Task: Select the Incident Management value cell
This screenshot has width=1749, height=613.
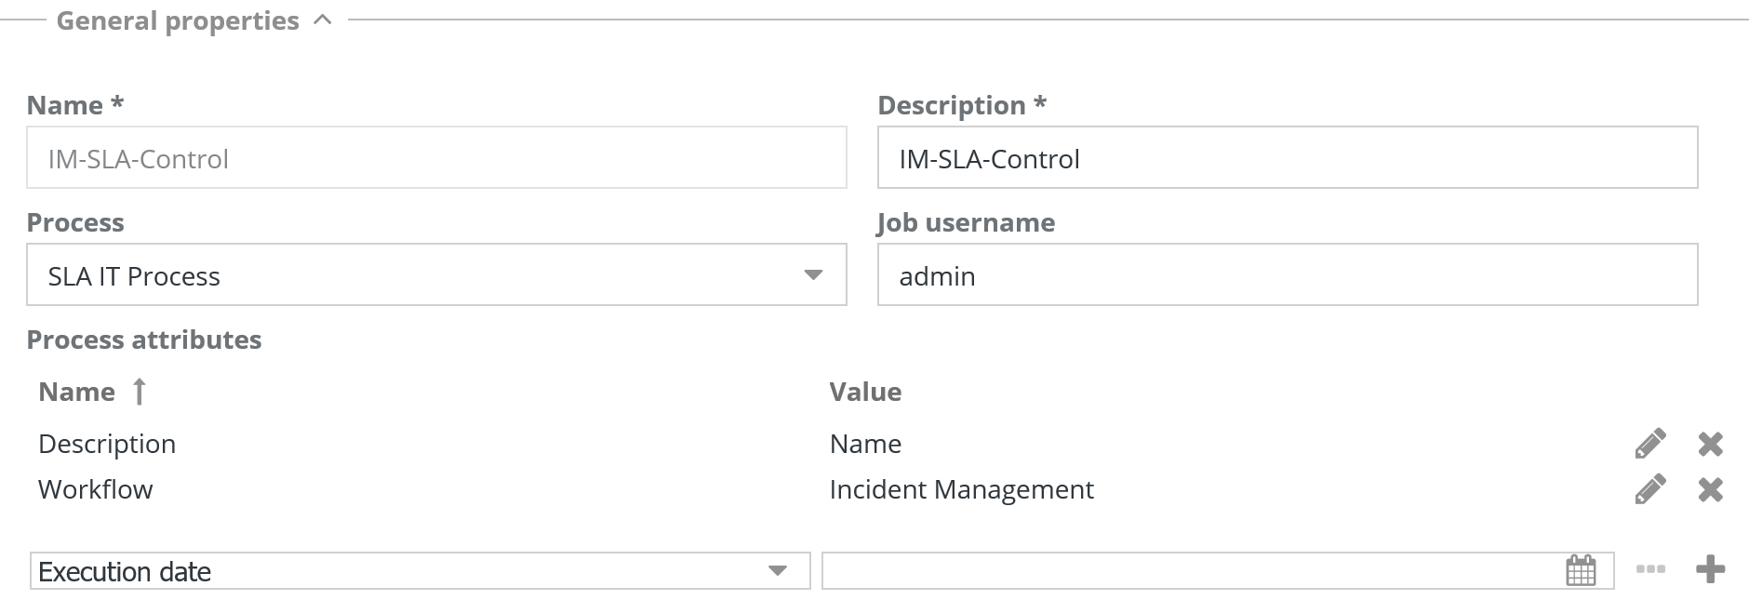Action: pos(961,489)
